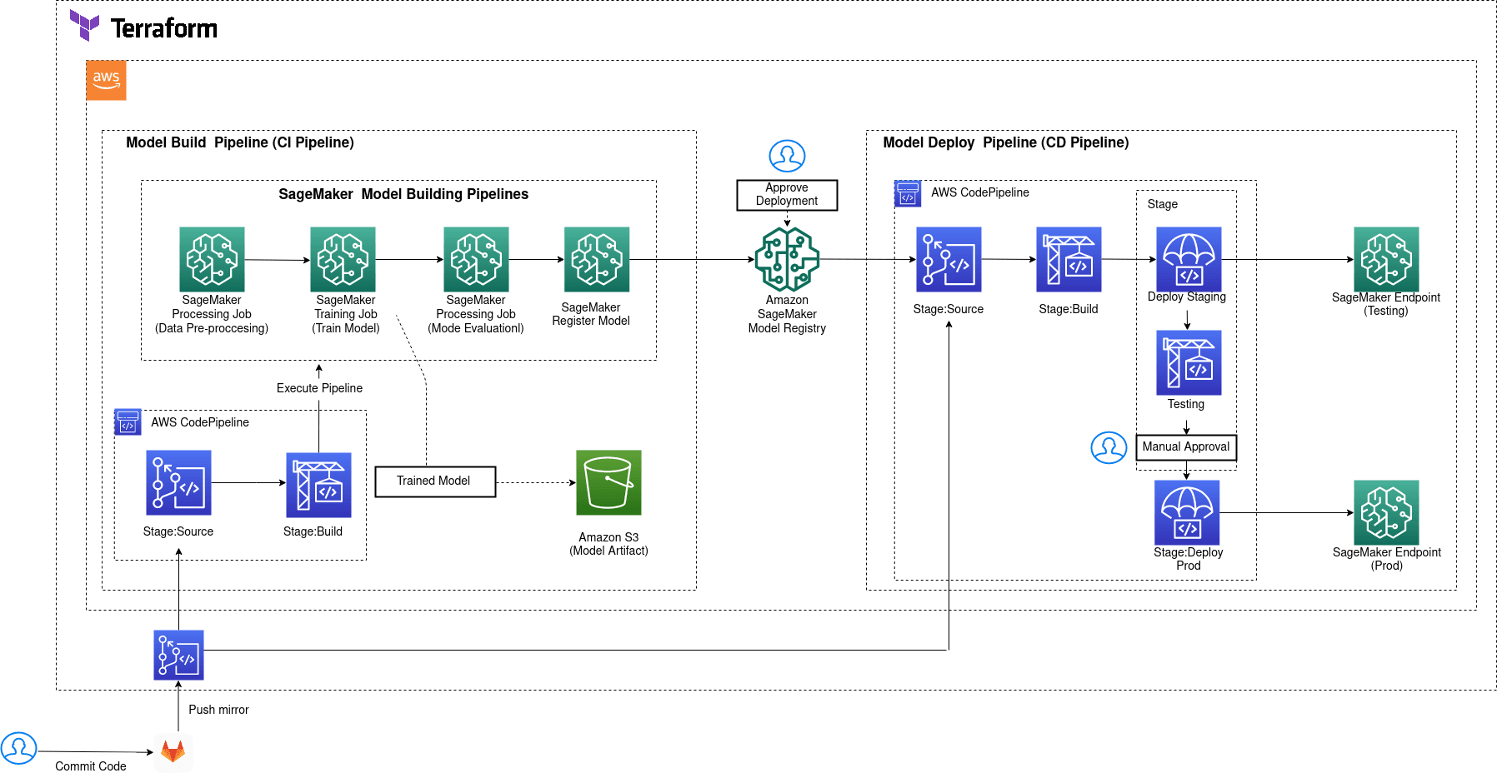Screen dimensions: 1497x783
Task: Click the Stage:Deploy Prod icon
Action: (1186, 512)
